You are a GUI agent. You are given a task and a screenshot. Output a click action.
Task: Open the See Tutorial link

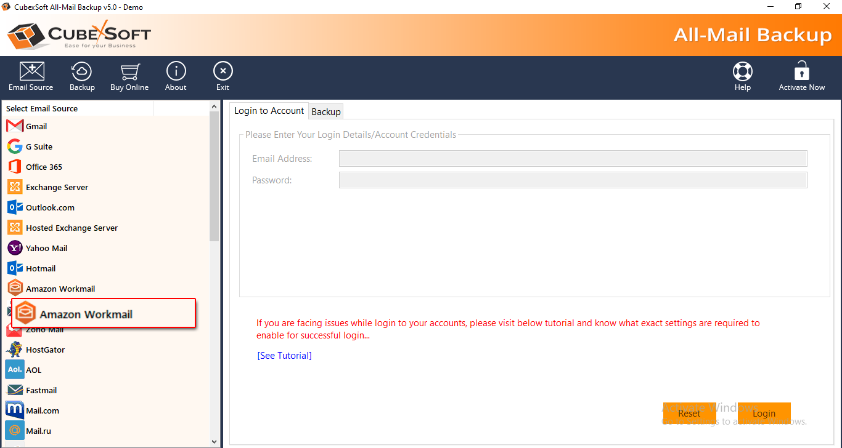[x=284, y=356]
